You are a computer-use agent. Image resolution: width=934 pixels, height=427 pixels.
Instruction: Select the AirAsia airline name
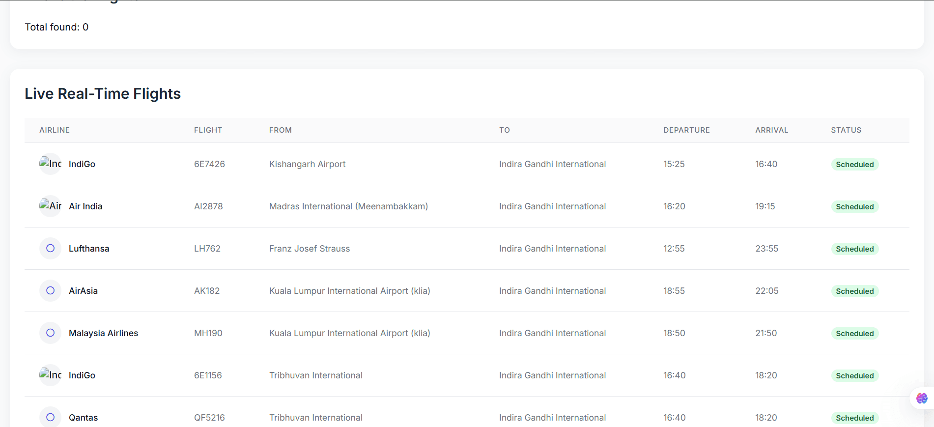83,291
